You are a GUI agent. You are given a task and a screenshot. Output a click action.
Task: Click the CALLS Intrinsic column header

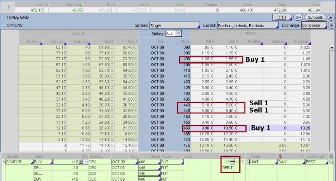click(55, 41)
